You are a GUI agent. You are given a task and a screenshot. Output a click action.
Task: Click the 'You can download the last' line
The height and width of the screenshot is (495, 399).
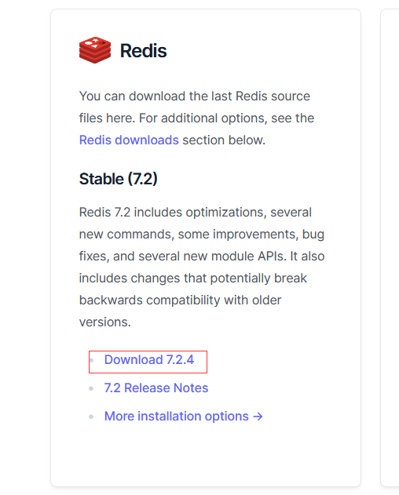tap(195, 96)
